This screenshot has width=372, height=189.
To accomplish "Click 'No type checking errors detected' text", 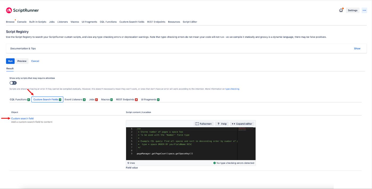I will click(235, 163).
